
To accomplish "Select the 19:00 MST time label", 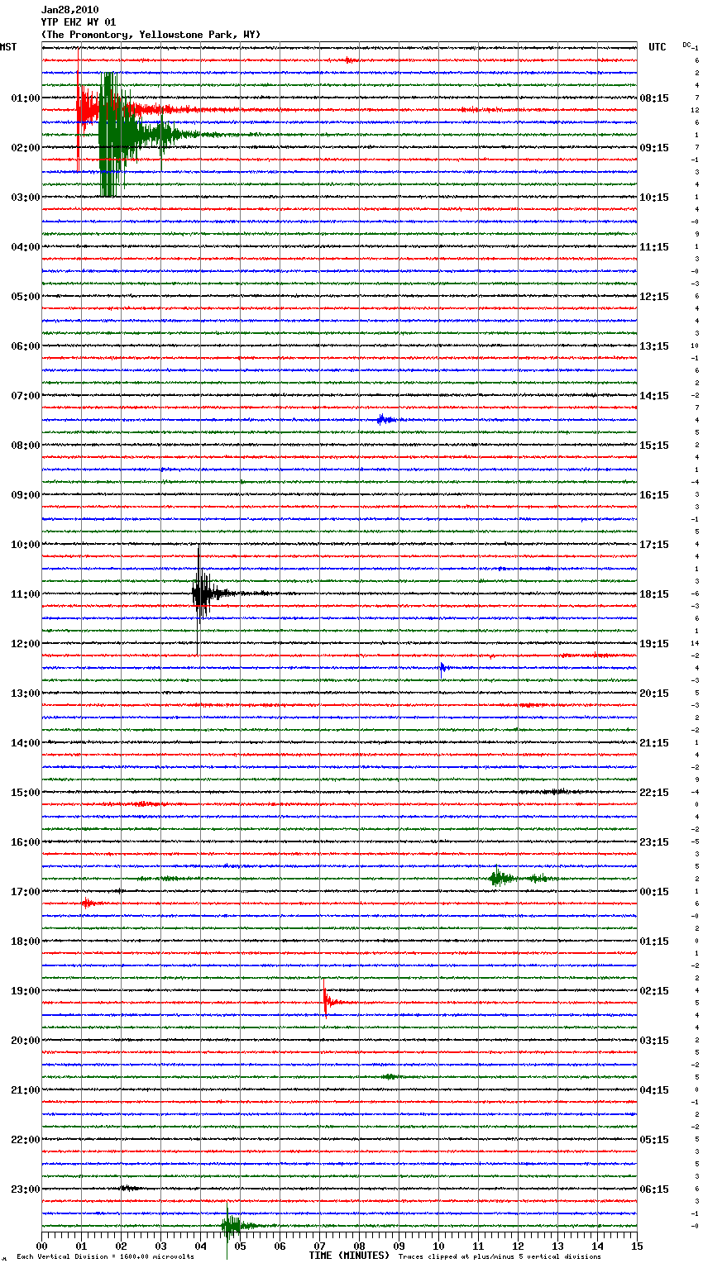I will tap(25, 991).
